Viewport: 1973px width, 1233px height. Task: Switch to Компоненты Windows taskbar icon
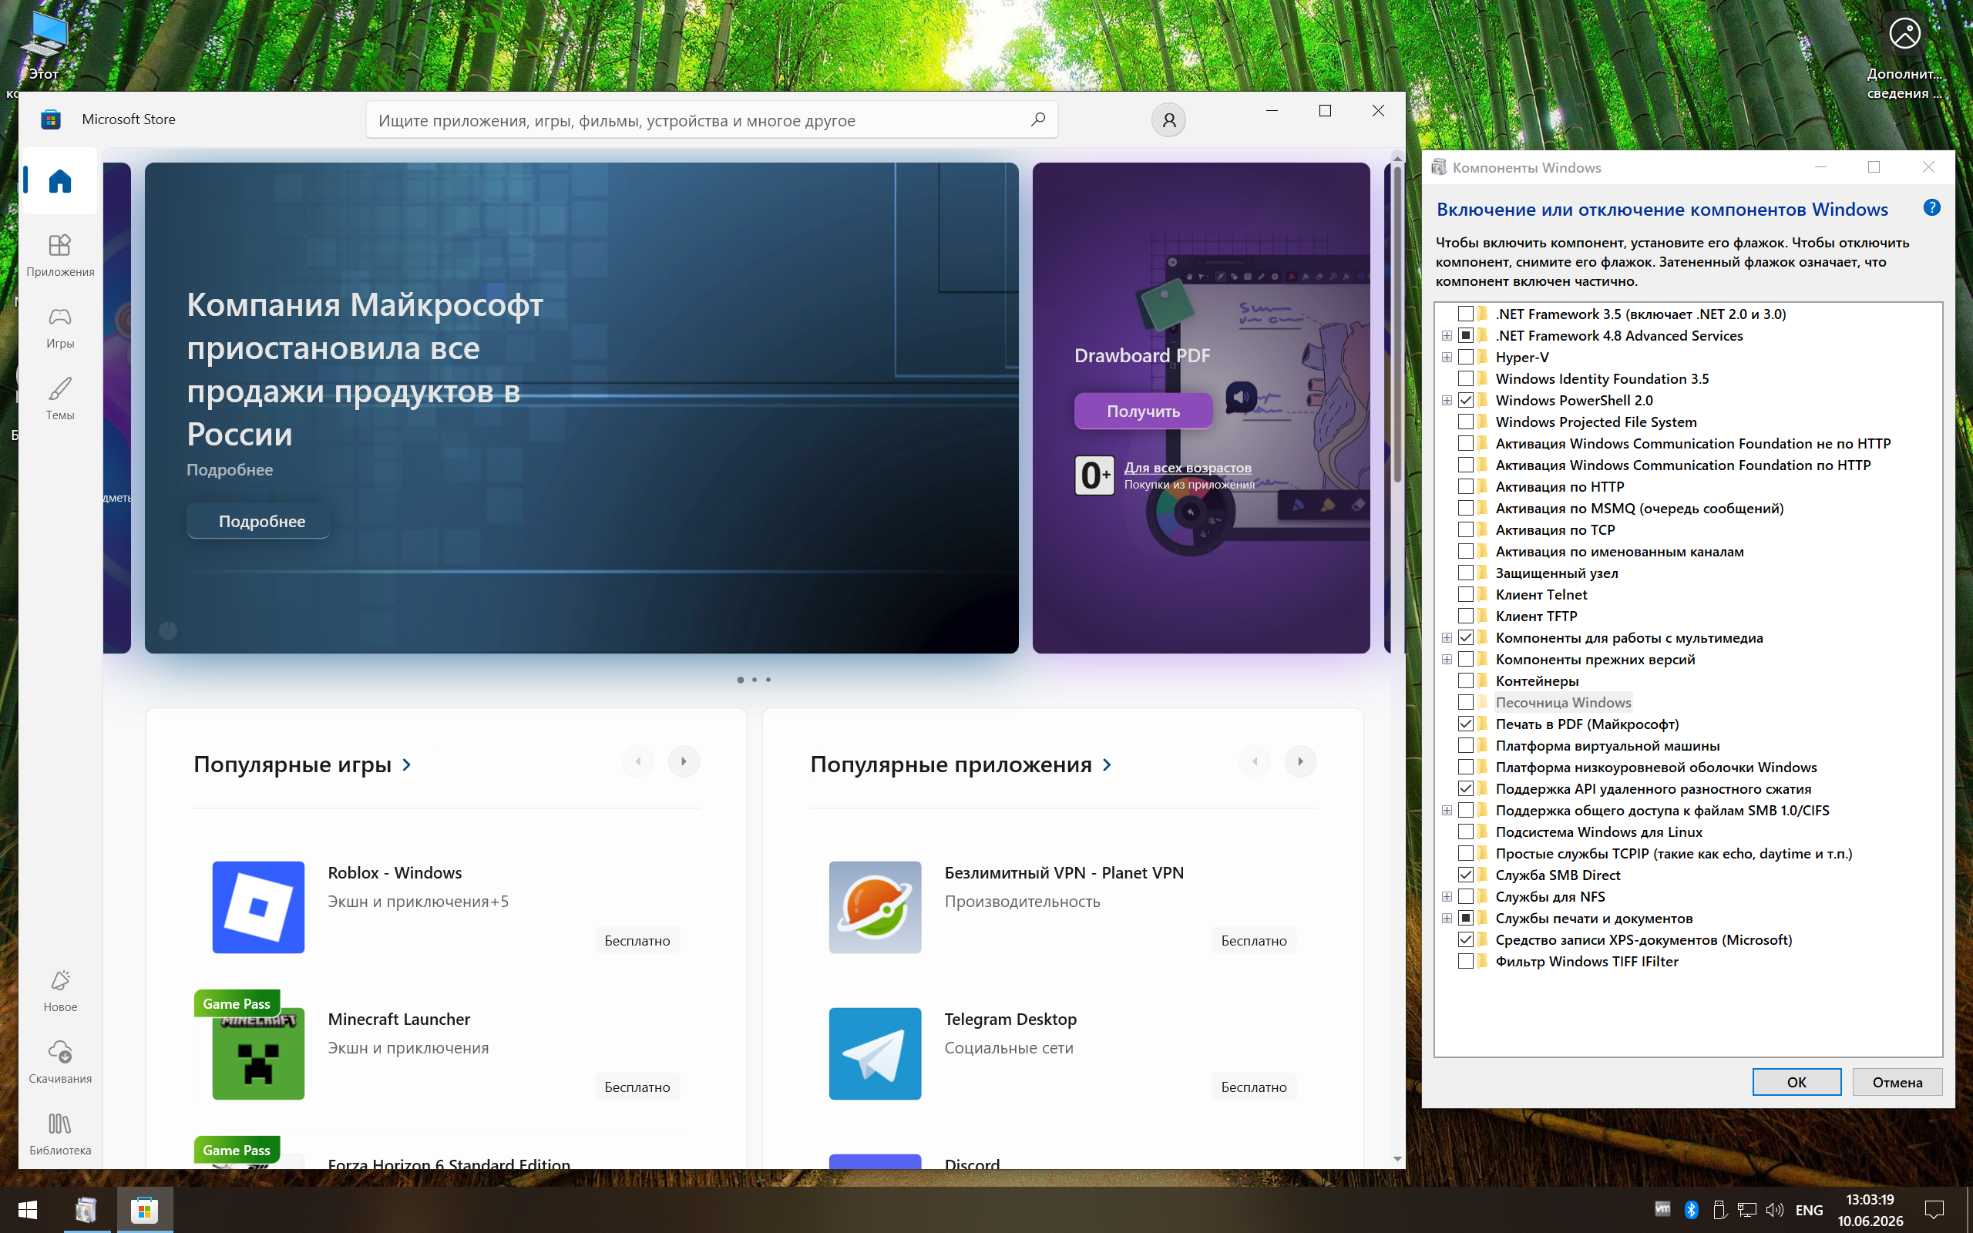coord(86,1209)
